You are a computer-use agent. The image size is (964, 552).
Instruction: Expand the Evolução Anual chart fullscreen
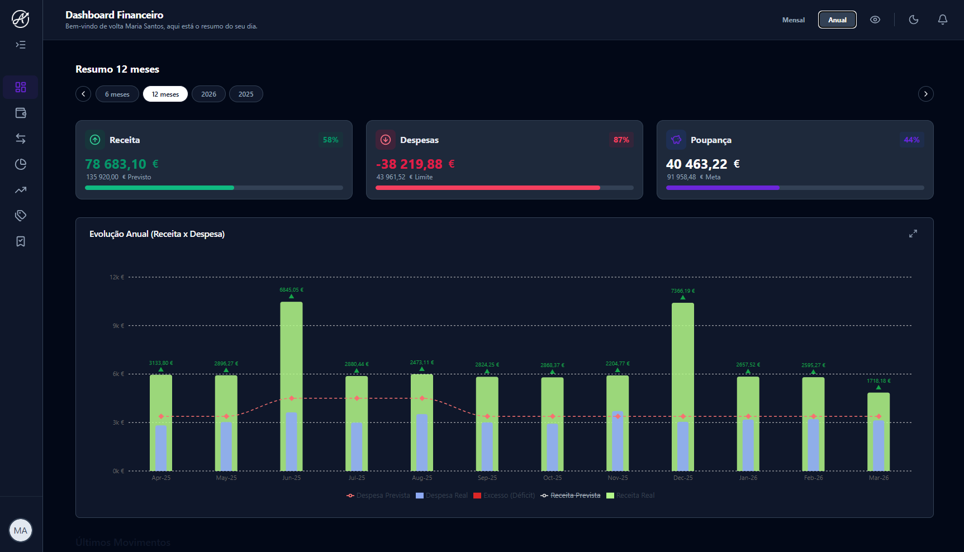pyautogui.click(x=913, y=234)
